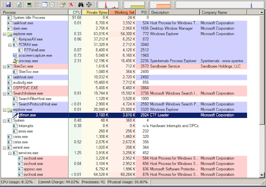266x187 pixels.
Task: Click the KompasAV.exe process icon
Action: tap(15, 39)
